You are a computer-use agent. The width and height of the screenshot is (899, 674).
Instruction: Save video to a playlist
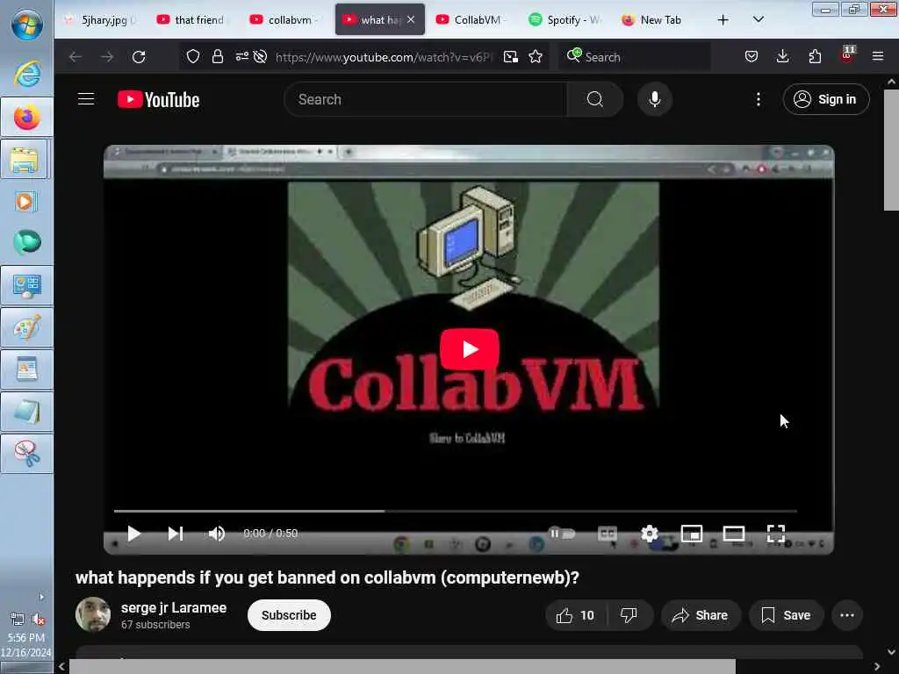(x=786, y=615)
